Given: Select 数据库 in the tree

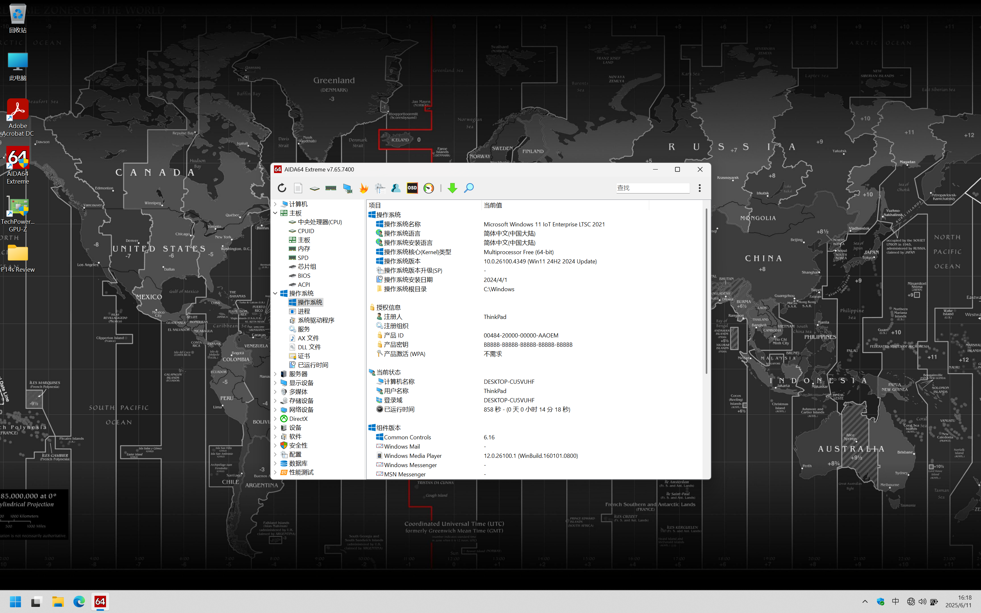Looking at the screenshot, I should pos(294,463).
